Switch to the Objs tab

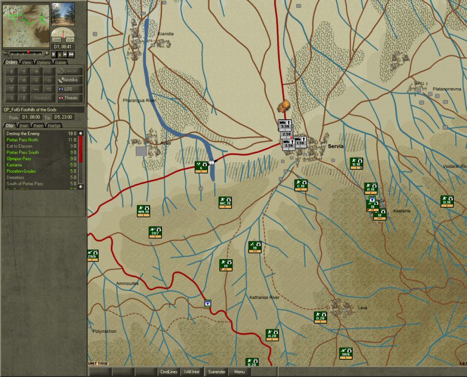[x=9, y=126]
